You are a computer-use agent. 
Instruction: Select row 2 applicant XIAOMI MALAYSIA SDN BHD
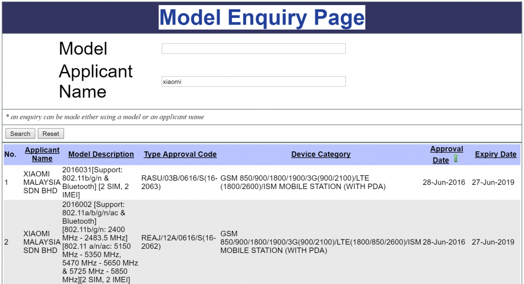[42, 242]
